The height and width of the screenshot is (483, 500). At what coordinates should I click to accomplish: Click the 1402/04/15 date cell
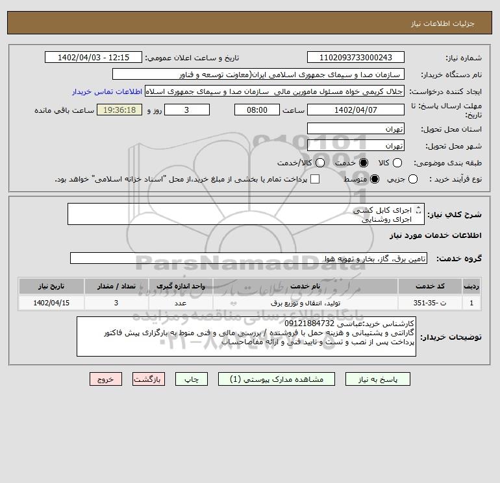(51, 303)
